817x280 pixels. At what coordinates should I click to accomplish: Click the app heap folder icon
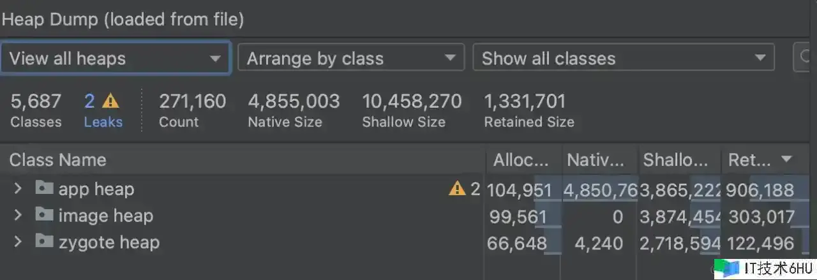pyautogui.click(x=44, y=189)
